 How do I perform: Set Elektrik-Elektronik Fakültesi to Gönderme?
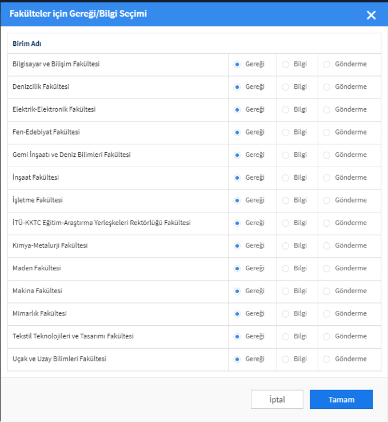click(326, 110)
